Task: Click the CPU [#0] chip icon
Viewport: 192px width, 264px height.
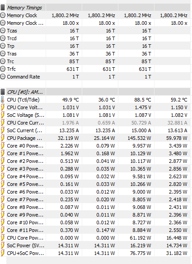Action: [x=3, y=92]
